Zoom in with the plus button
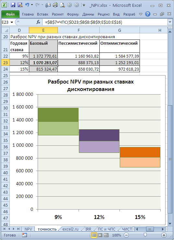 (164, 235)
